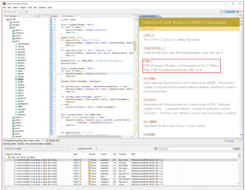
Task: Minimize the bottom Violation Detail panel
Action: [x=238, y=140]
